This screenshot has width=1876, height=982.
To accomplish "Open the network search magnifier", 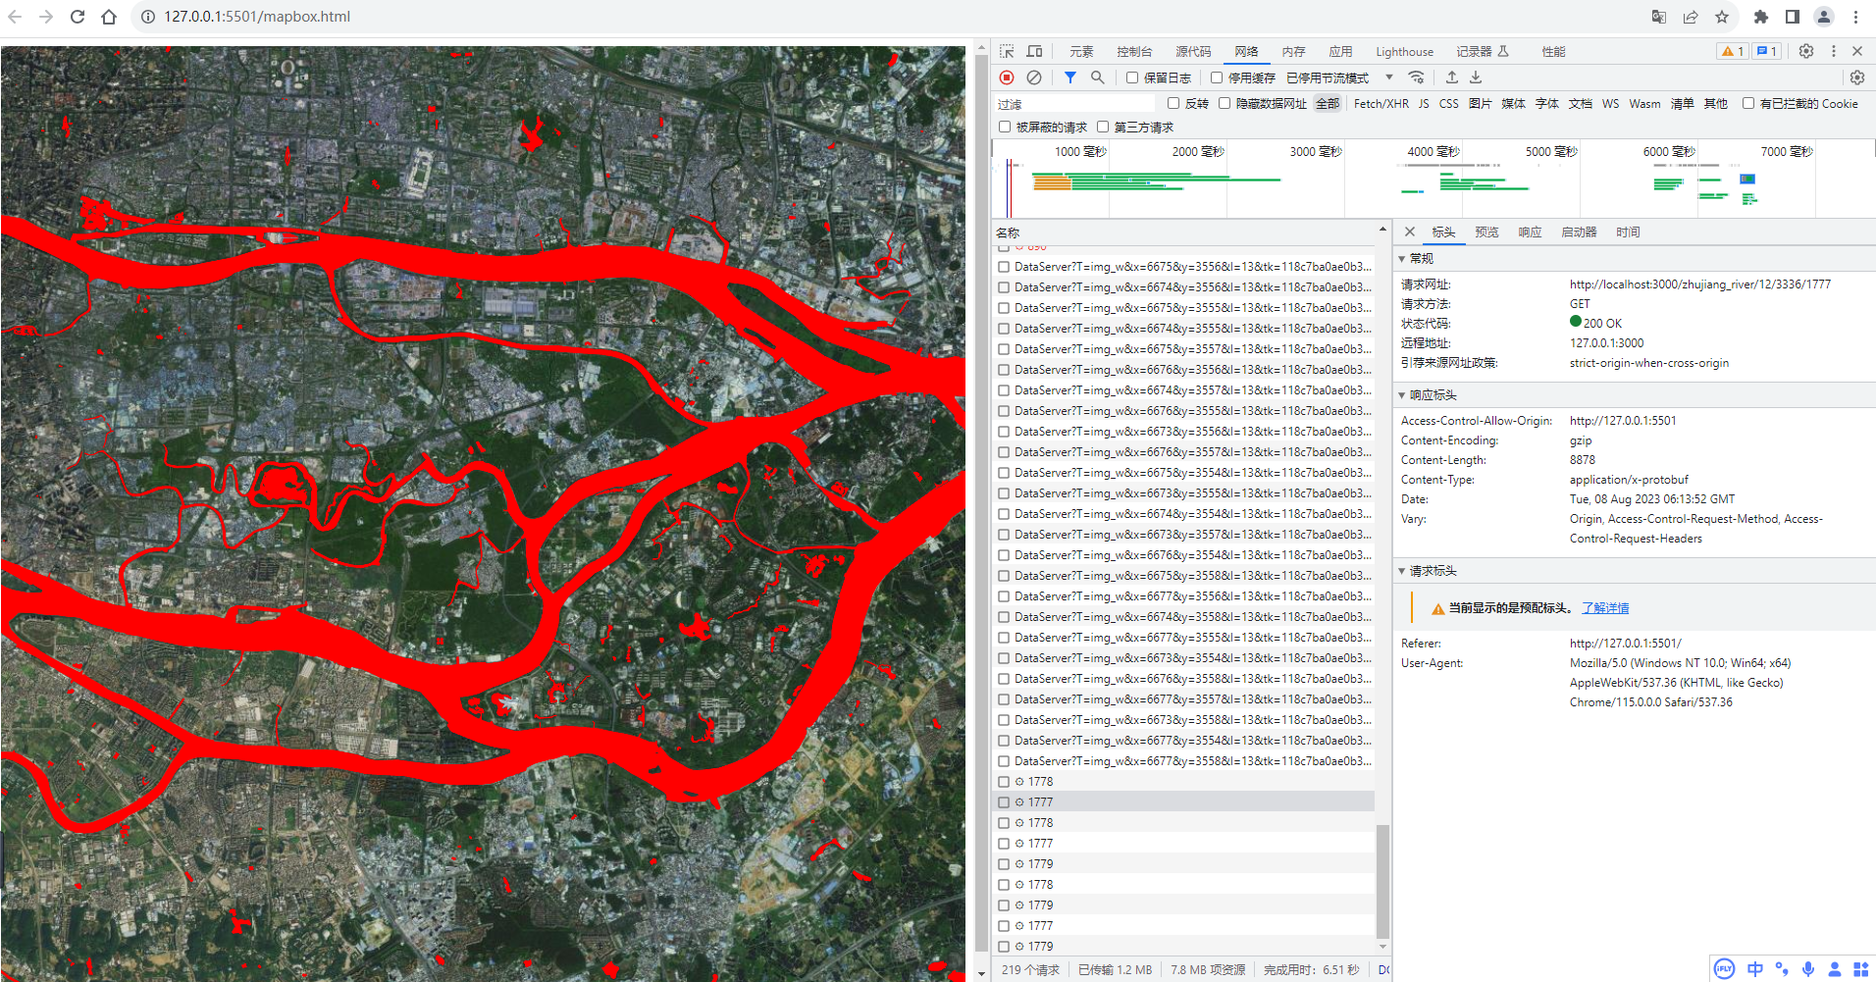I will point(1097,78).
